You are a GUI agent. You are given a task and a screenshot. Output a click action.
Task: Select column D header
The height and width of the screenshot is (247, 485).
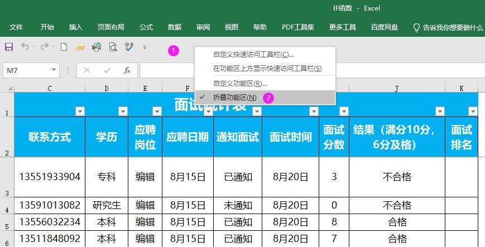pyautogui.click(x=107, y=89)
